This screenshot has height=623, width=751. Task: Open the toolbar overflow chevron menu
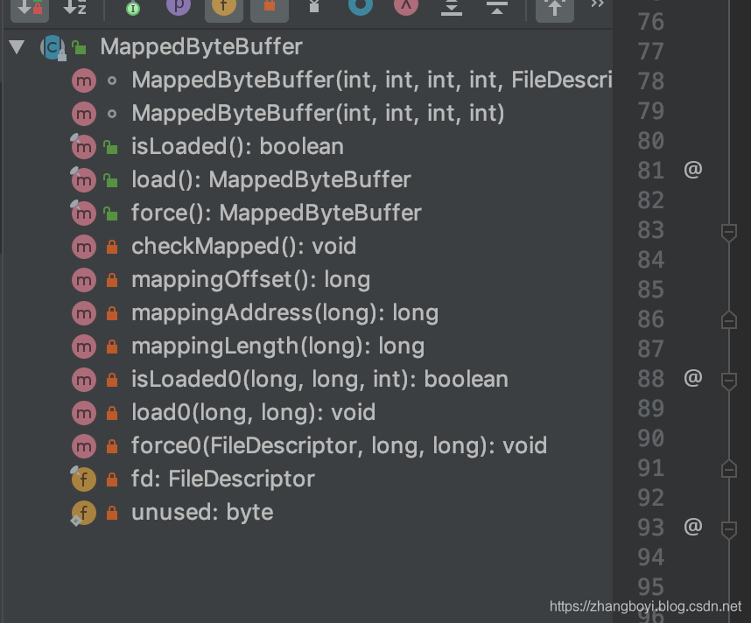(598, 7)
